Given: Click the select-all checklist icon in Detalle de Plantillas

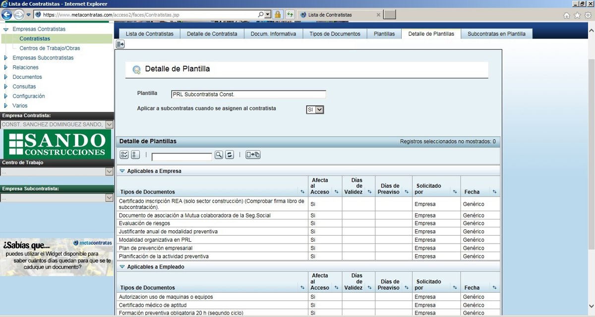Looking at the screenshot, I should coord(124,155).
